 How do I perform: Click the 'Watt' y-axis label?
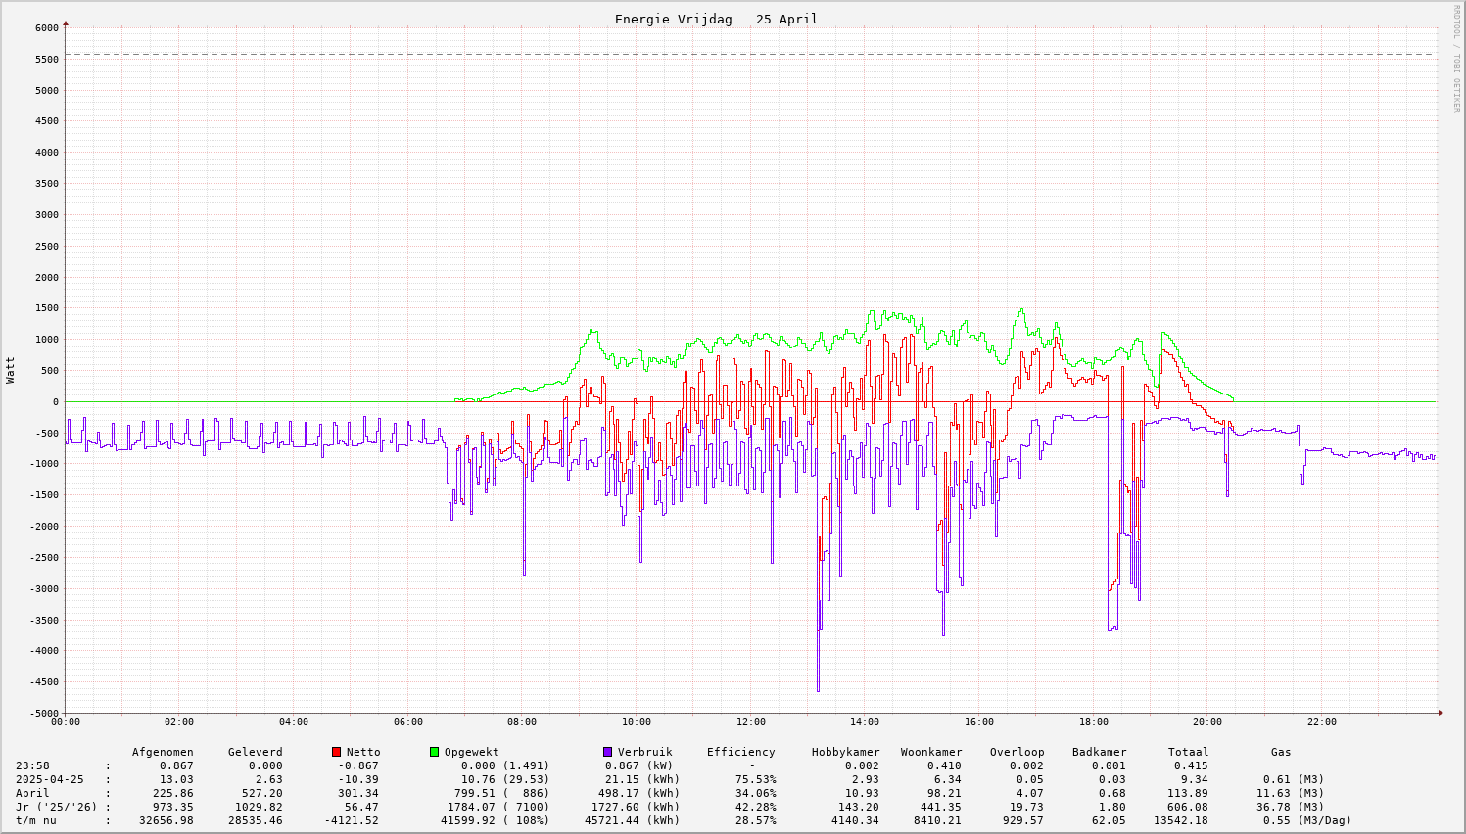(x=11, y=370)
